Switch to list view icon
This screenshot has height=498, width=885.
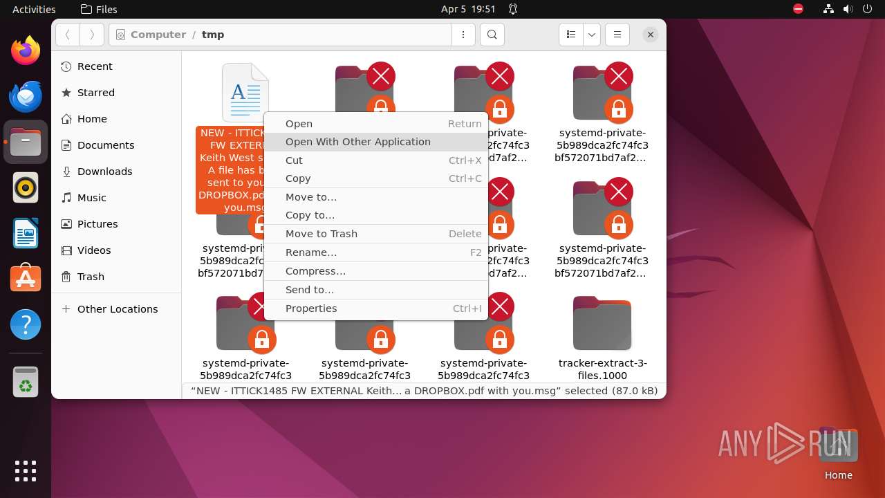[570, 35]
